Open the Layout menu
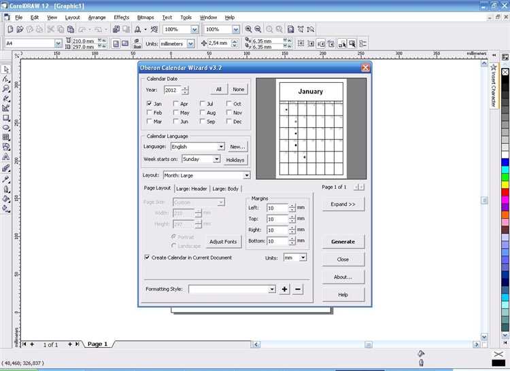The width and height of the screenshot is (510, 371). 72,18
